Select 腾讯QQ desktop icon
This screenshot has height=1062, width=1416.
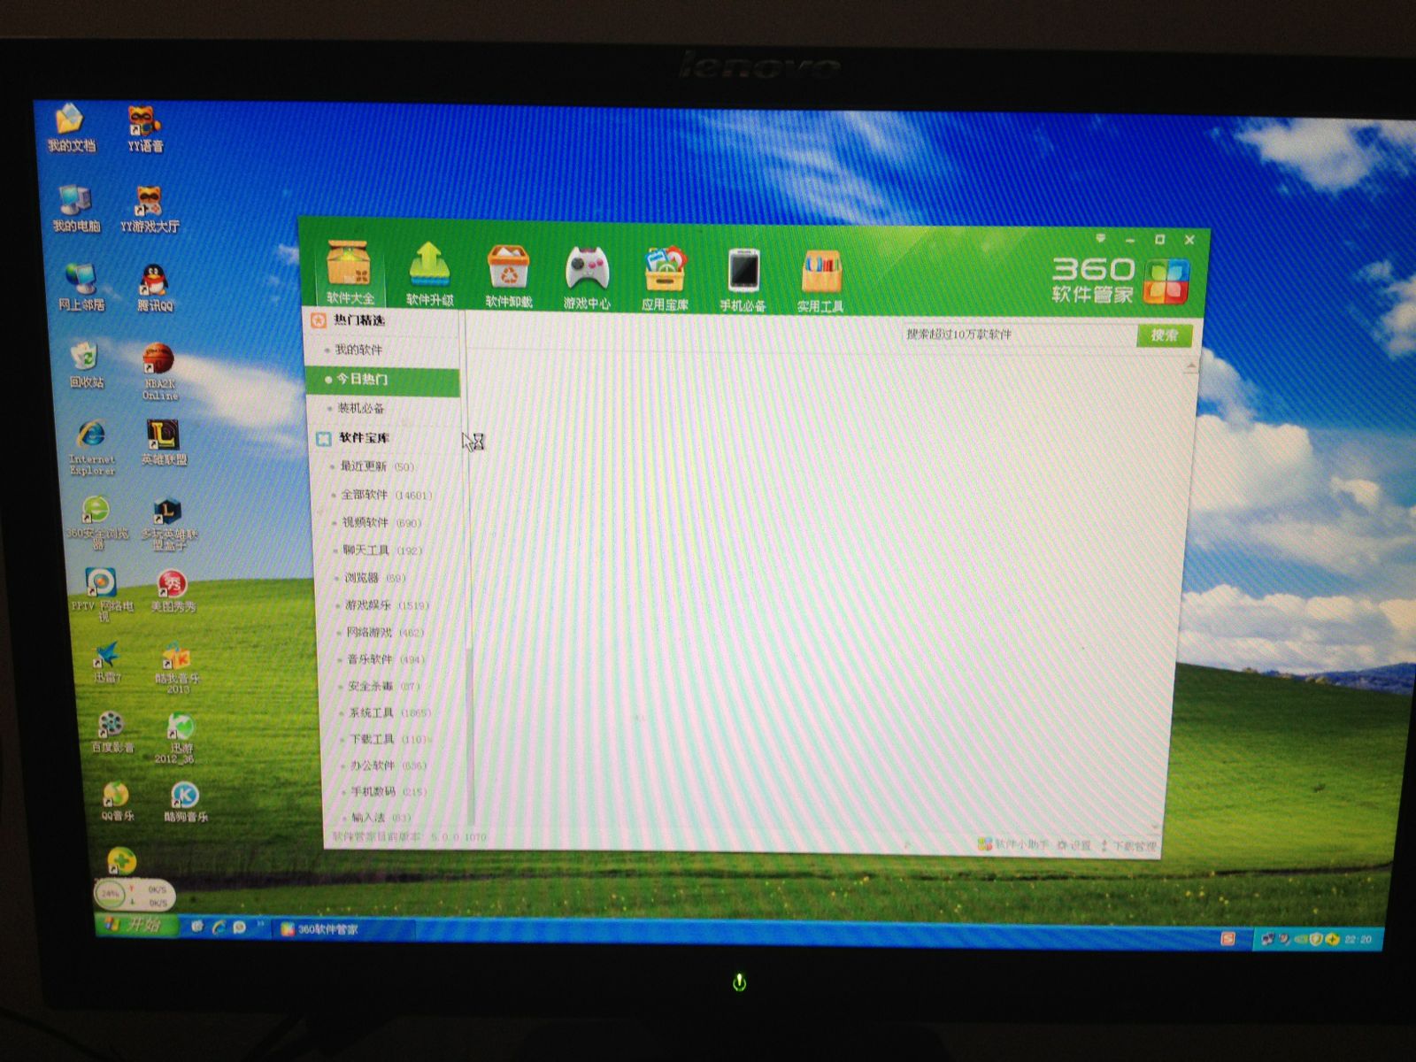[155, 289]
